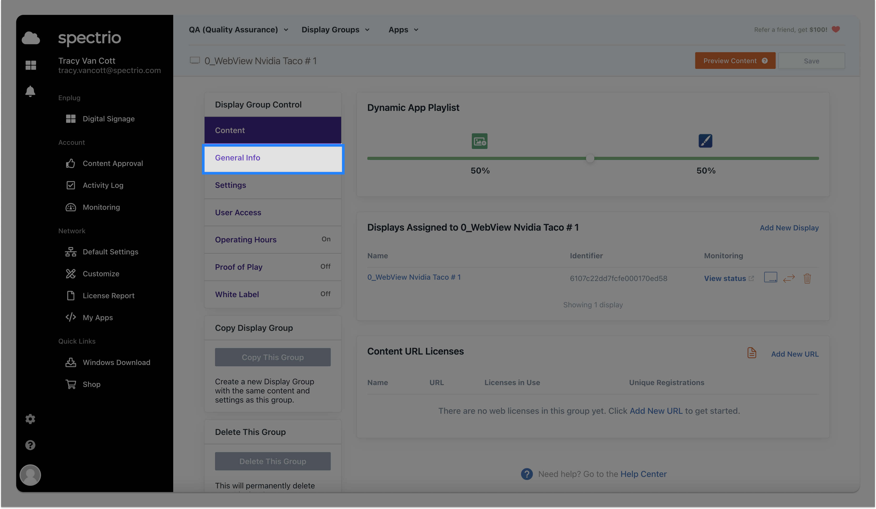Click the document icon beside Add New URL

coord(752,353)
